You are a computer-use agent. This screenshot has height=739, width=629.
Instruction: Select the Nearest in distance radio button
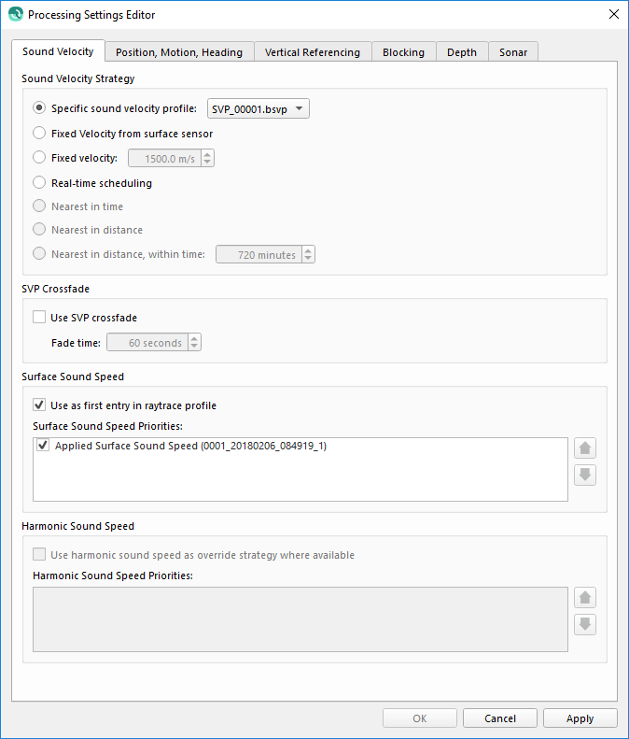(39, 230)
